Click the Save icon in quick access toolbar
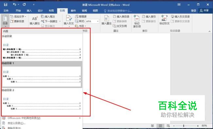The height and width of the screenshot is (129, 213). 6,5
